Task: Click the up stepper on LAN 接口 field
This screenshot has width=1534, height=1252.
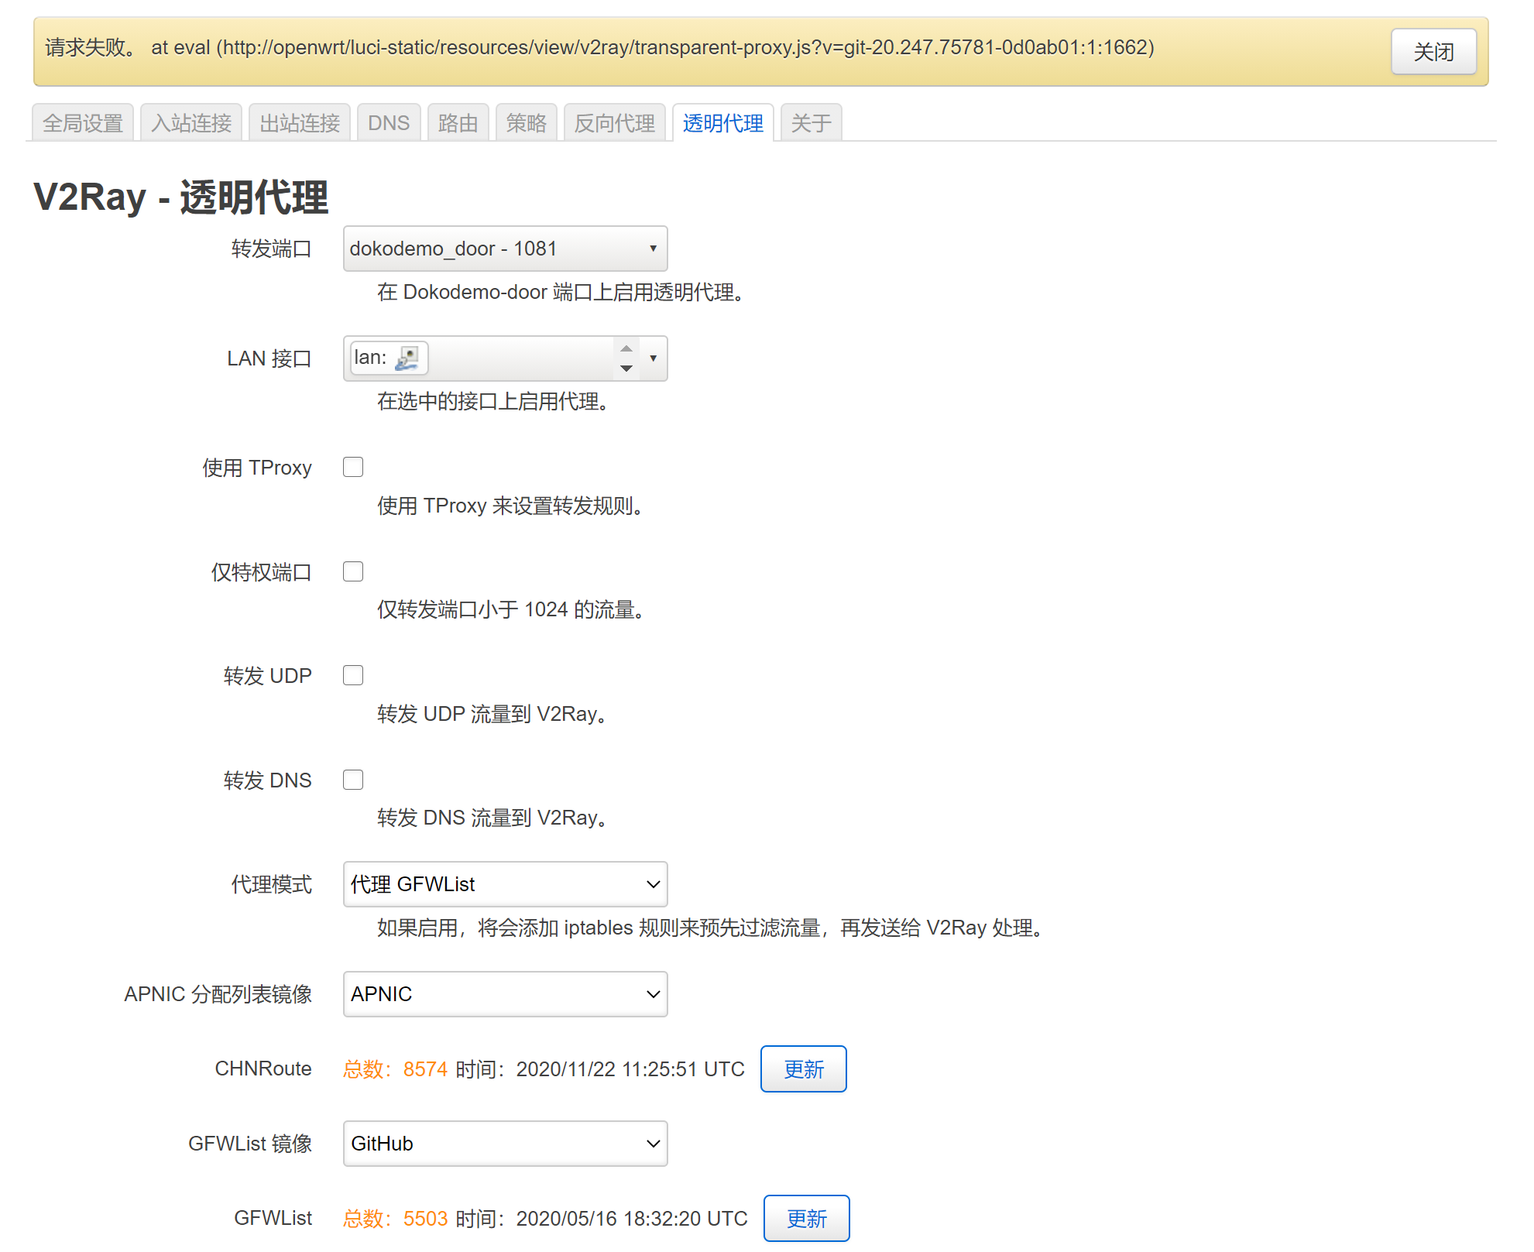Action: pos(626,350)
